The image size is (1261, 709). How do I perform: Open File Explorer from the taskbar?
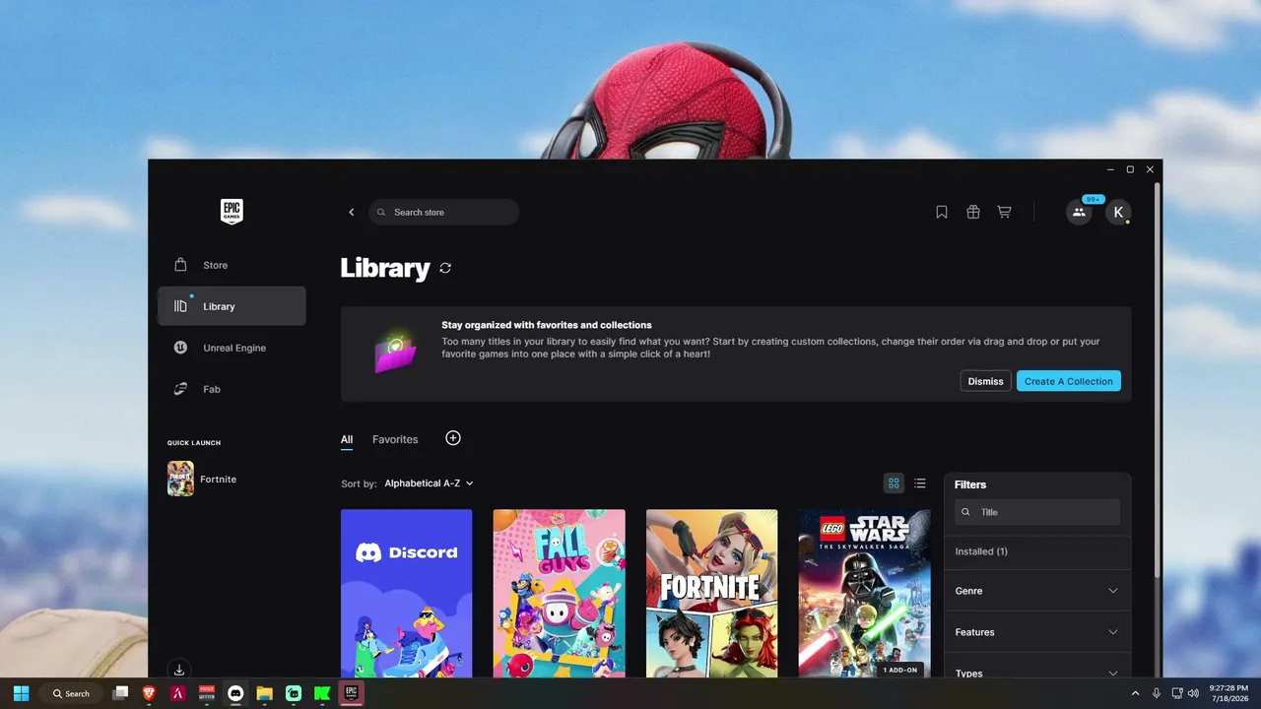point(264,693)
